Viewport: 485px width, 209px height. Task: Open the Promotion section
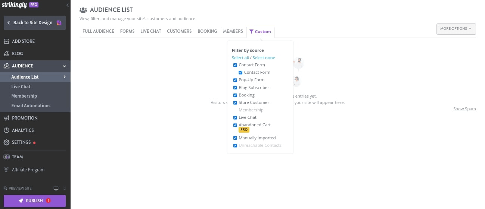pos(25,118)
